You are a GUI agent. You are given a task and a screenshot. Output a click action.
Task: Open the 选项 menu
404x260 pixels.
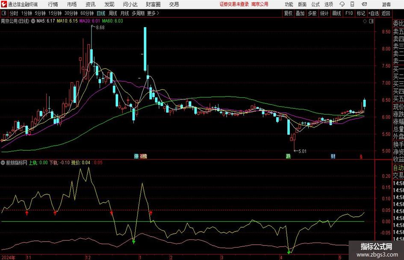328,4
